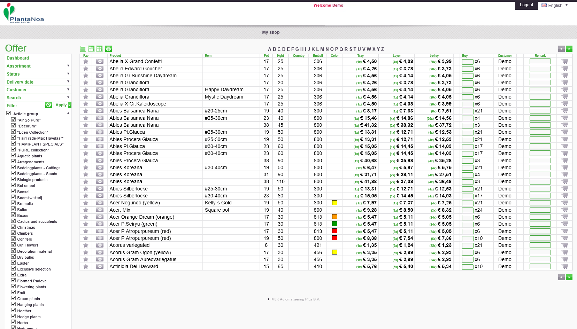Add Acer Orange Dream (orange) to cart
577x329 pixels.
tap(565, 217)
